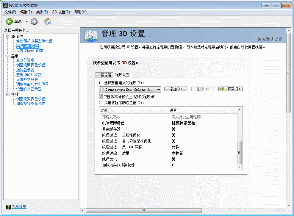Select 更改分辨率 in the task tree

[x=25, y=60]
